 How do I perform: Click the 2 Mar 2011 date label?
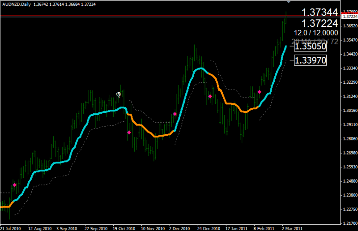[x=292, y=228]
